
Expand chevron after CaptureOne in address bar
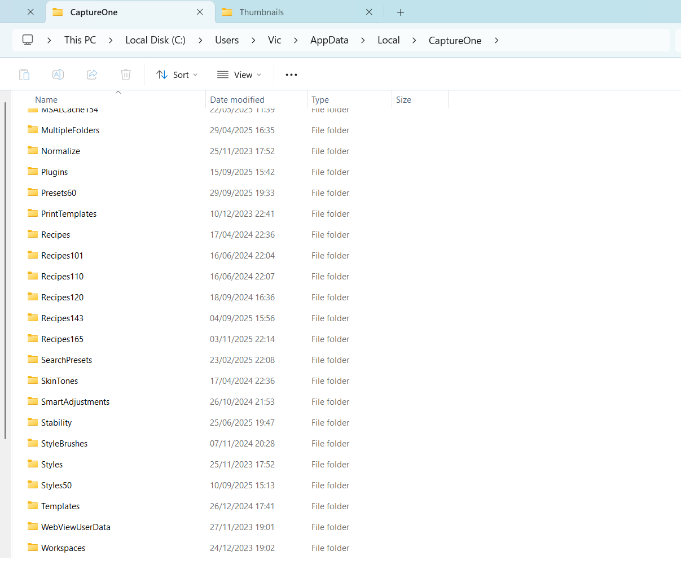[497, 40]
